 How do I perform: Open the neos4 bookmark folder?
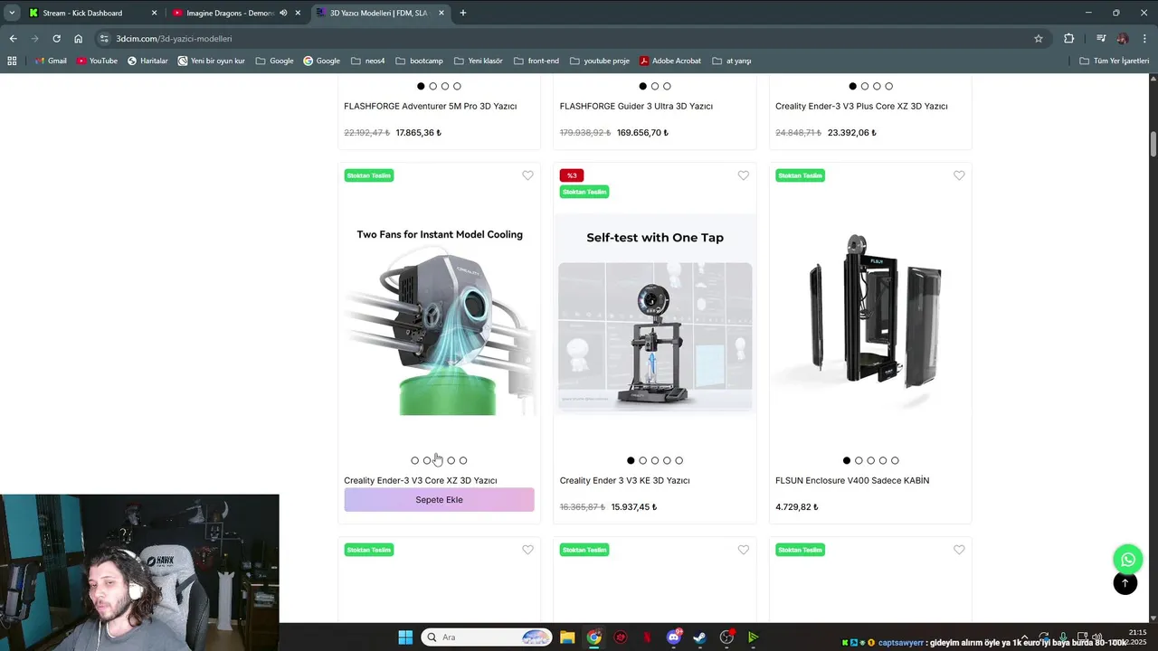point(367,61)
